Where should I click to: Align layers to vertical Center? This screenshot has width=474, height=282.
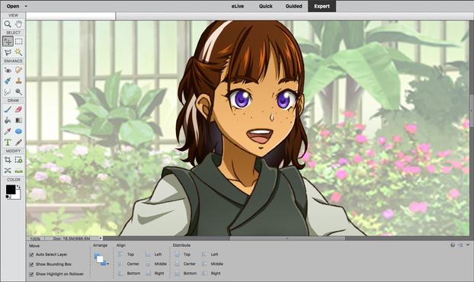pos(129,264)
